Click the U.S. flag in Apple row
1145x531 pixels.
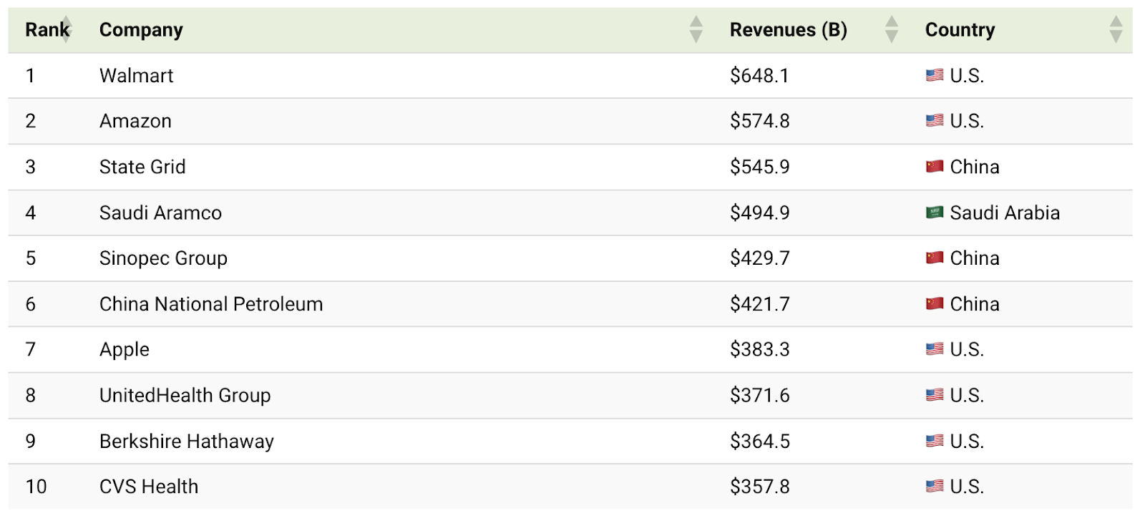tap(935, 349)
